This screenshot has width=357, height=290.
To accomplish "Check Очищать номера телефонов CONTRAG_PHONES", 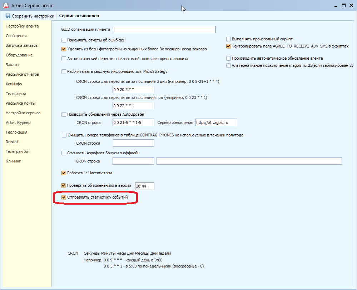I will (x=64, y=135).
